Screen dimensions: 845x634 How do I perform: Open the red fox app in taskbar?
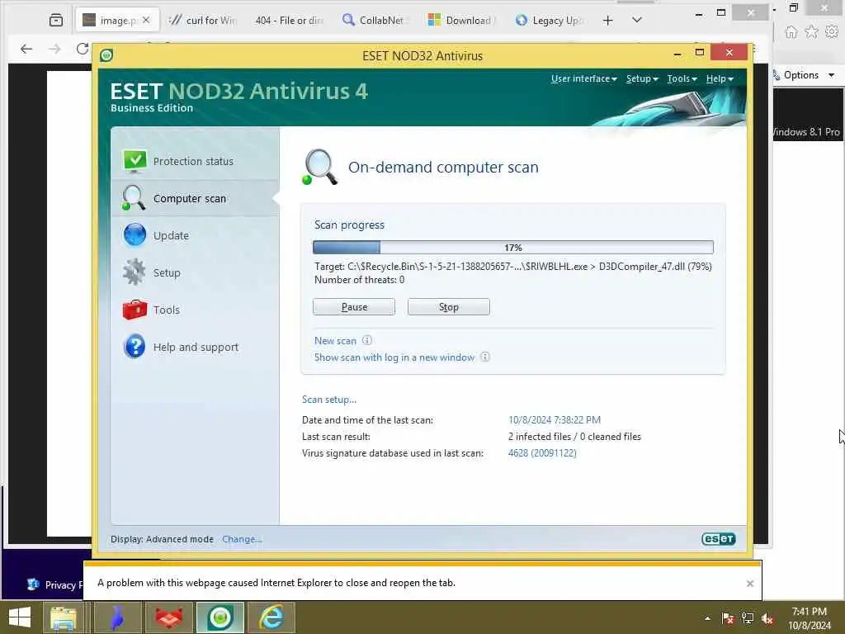168,617
